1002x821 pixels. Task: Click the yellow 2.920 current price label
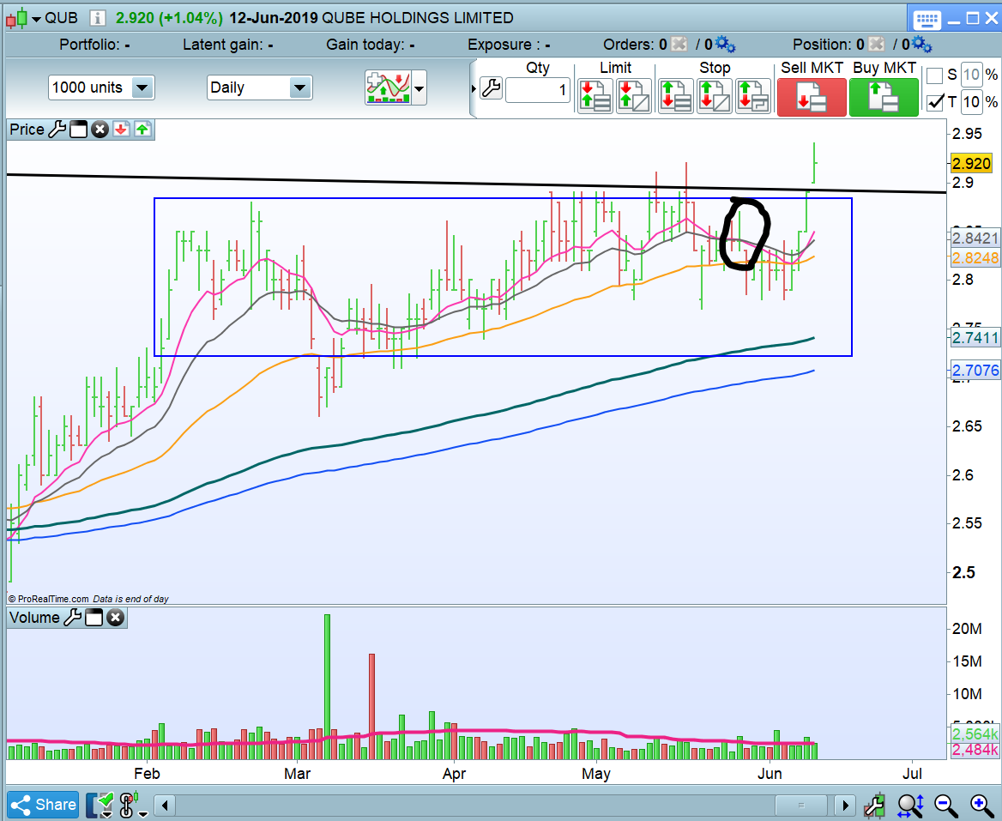(971, 164)
